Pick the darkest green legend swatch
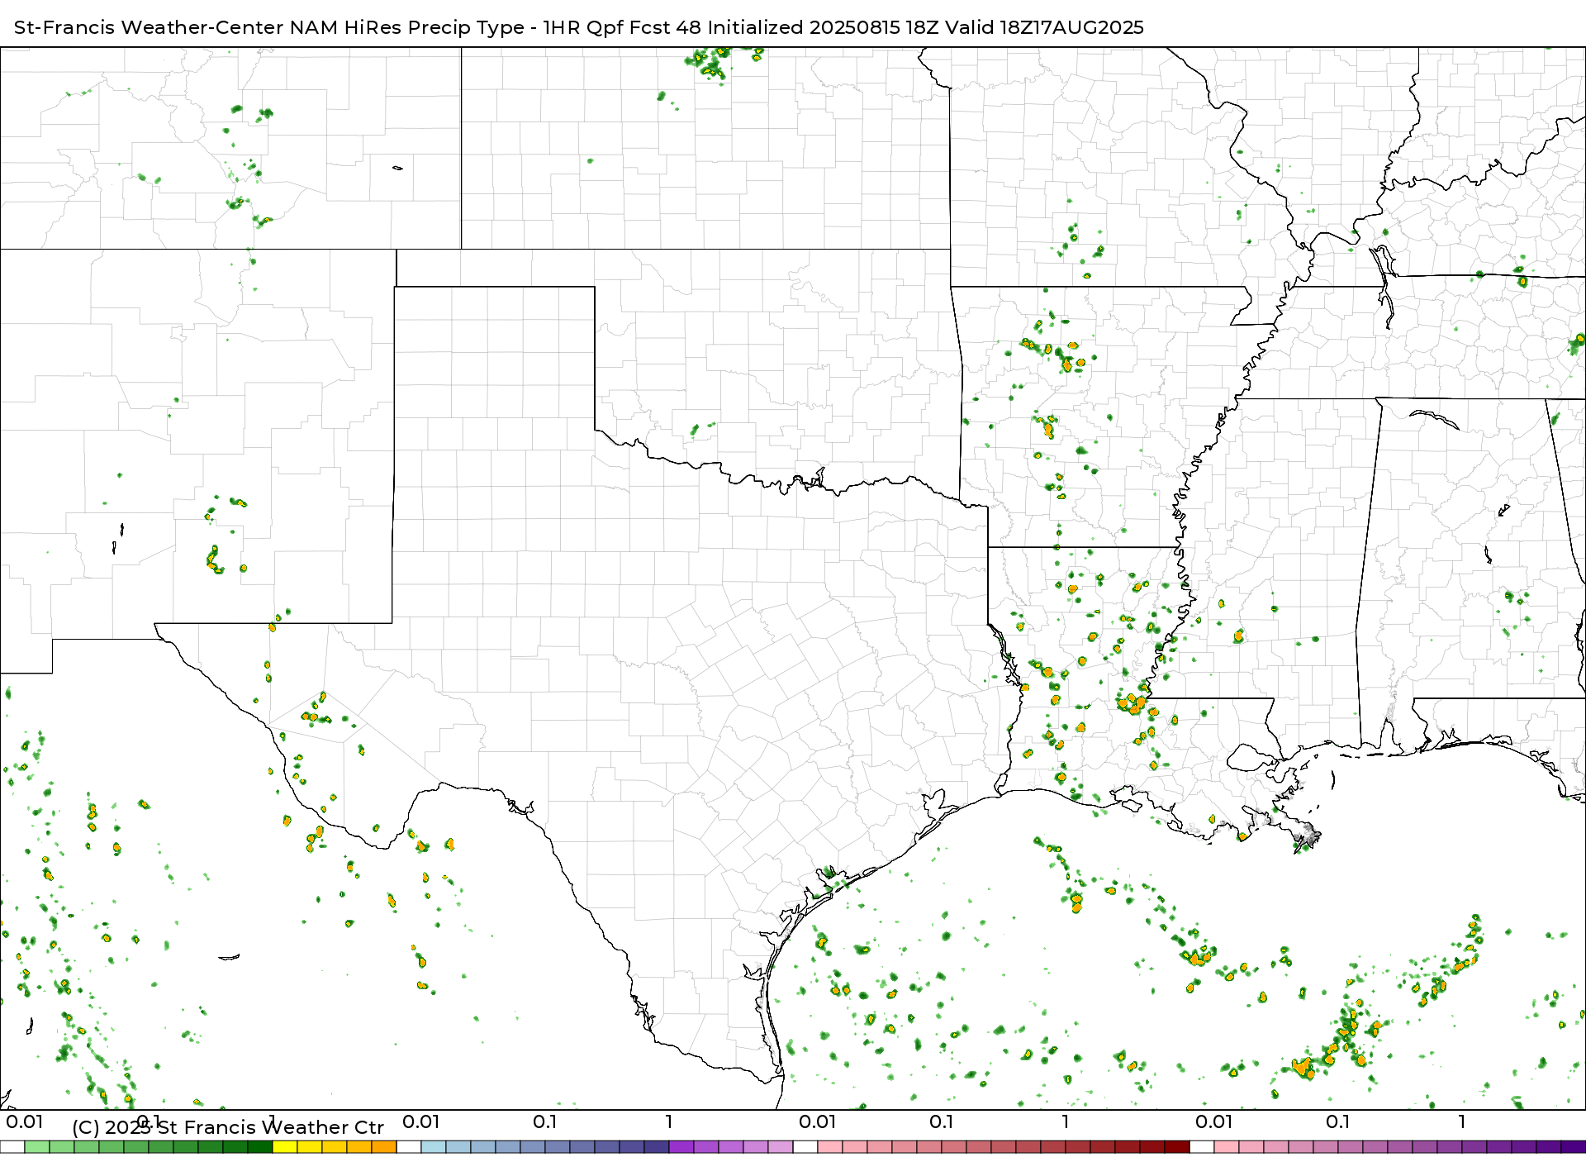 tap(260, 1147)
